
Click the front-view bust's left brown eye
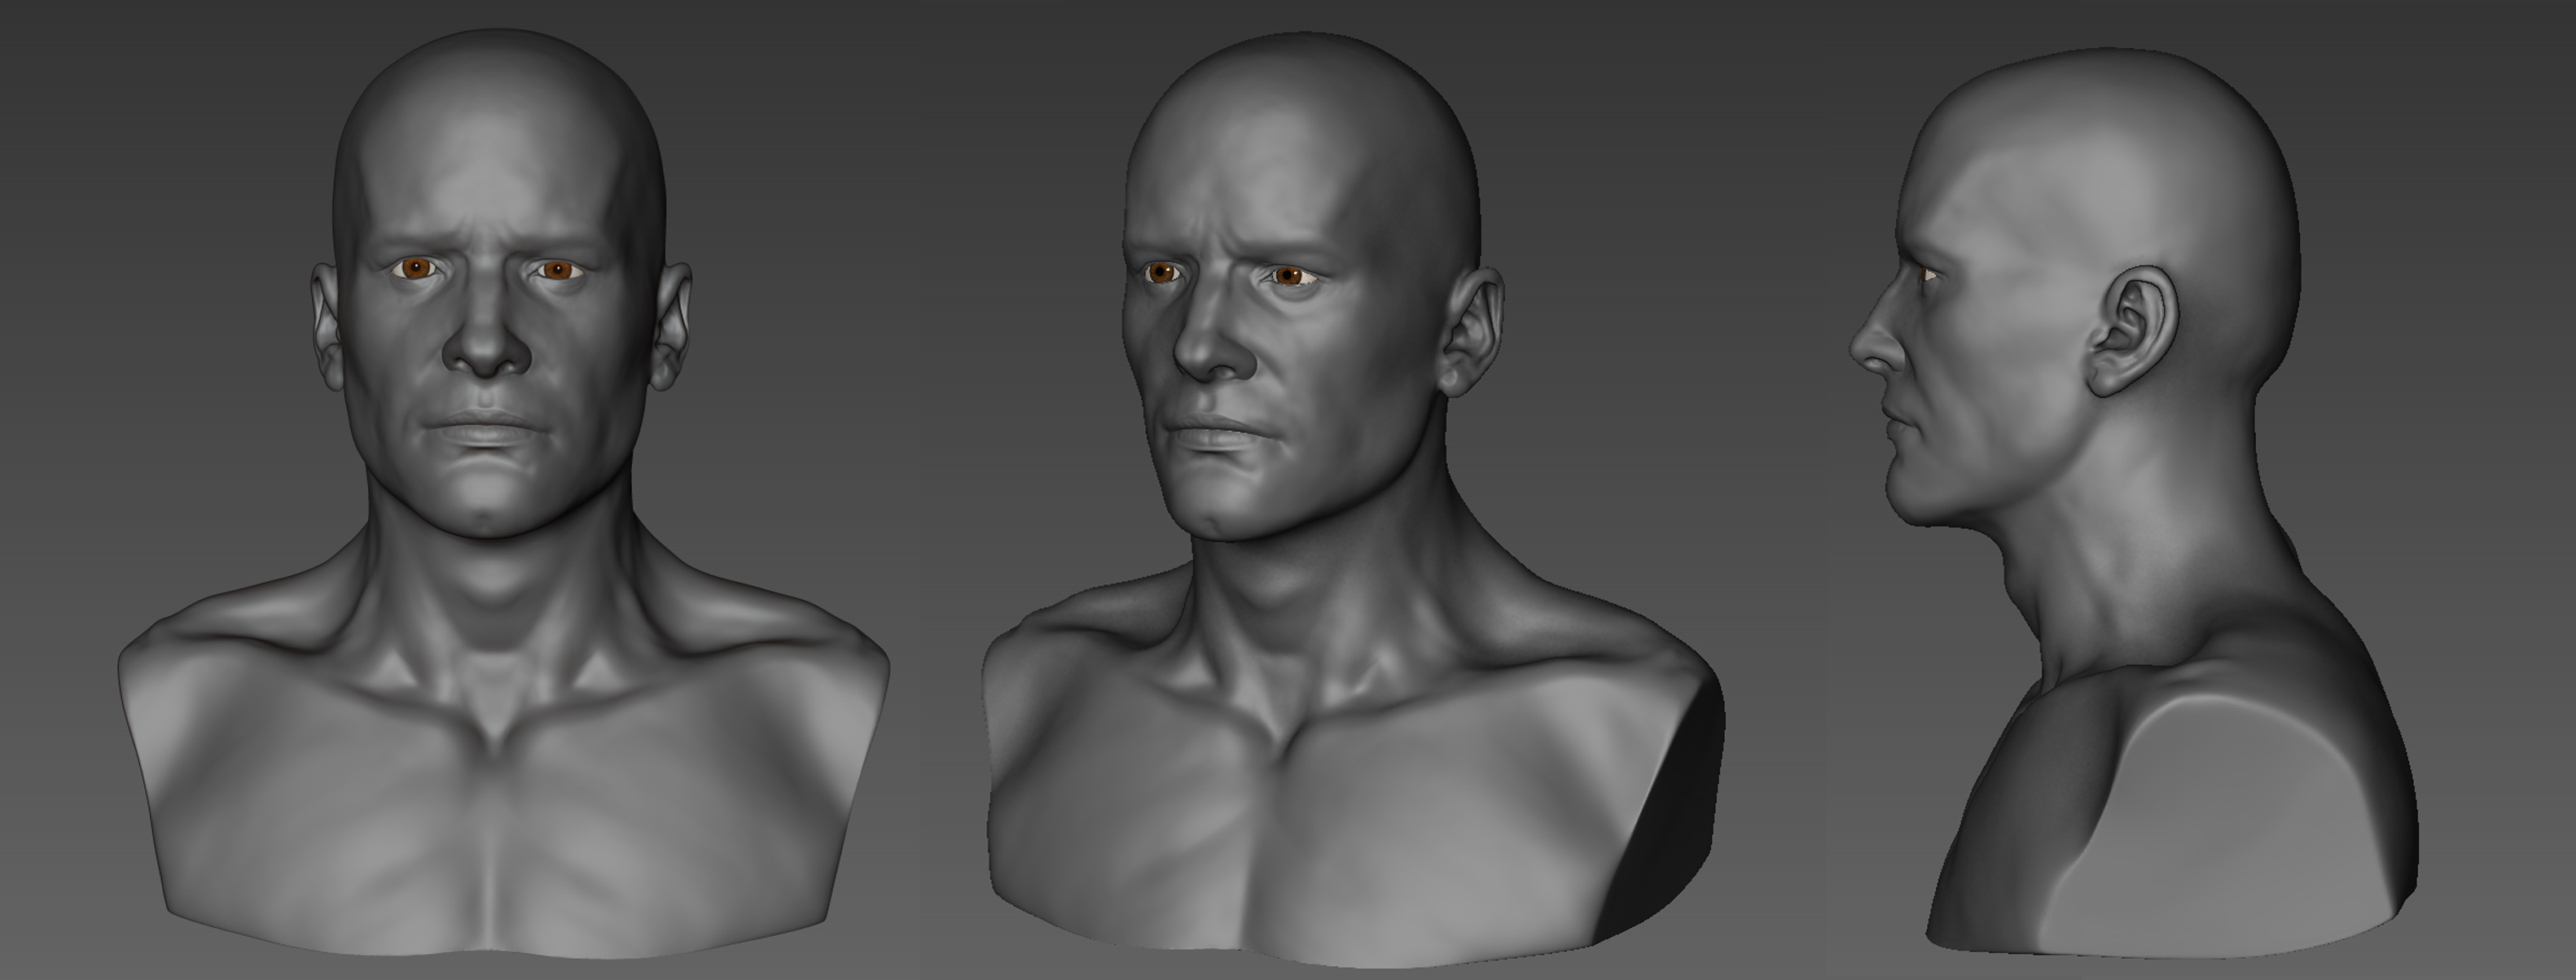[416, 268]
